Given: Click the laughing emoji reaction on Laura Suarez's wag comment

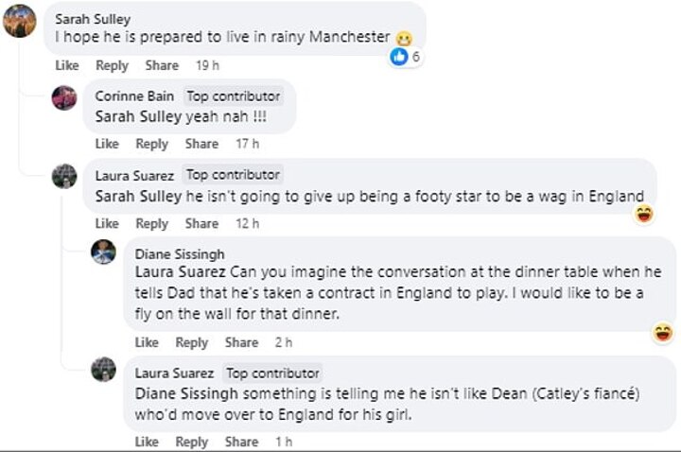Looking at the screenshot, I should coord(644,214).
